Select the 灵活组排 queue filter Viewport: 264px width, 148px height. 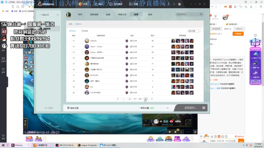tap(85, 31)
